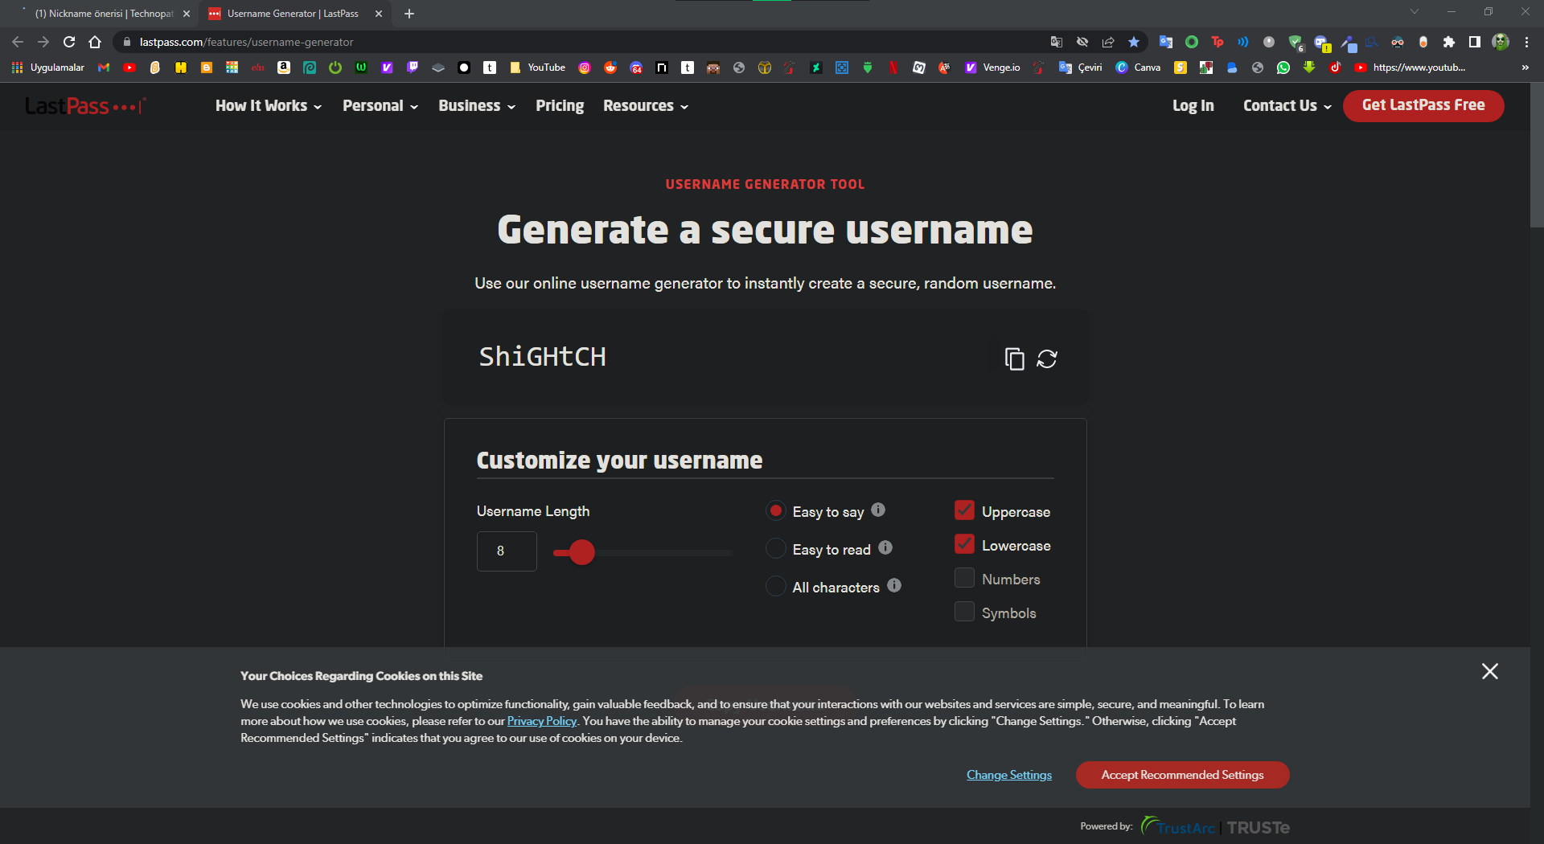Enable the Numbers checkbox
This screenshot has width=1544, height=844.
[x=964, y=578]
